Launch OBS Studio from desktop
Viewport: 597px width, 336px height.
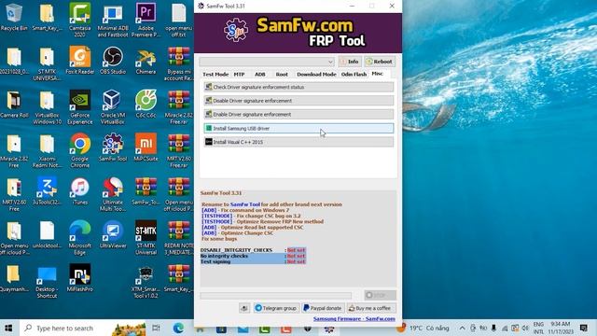pos(113,60)
